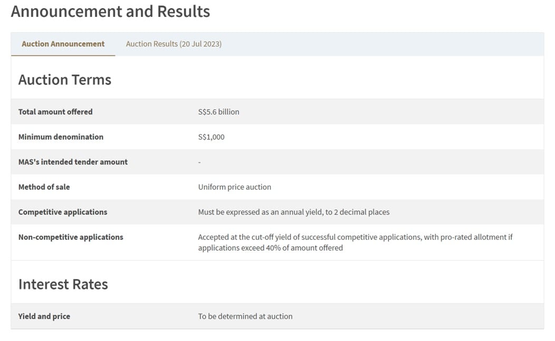
Task: Click the S$1,000 denomination value
Action: [211, 137]
